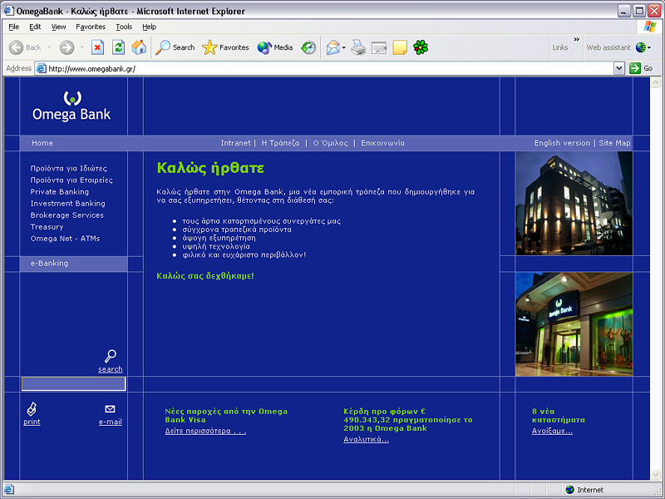Image resolution: width=665 pixels, height=499 pixels.
Task: Open the Edit menu
Action: [x=35, y=27]
